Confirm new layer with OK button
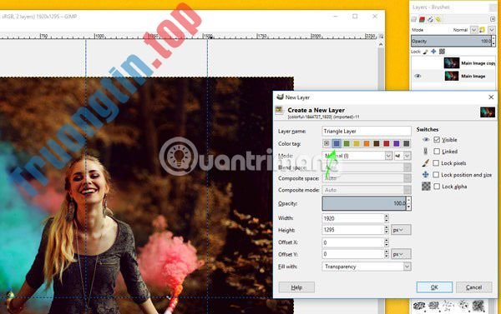The width and height of the screenshot is (501, 314). (434, 287)
